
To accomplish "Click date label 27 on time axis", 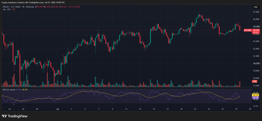I will pos(236,109).
